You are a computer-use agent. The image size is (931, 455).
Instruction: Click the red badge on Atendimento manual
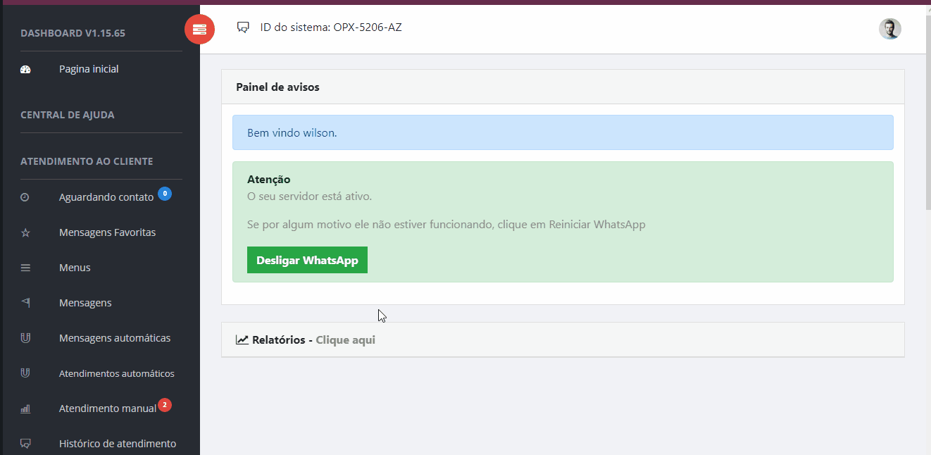pos(165,405)
